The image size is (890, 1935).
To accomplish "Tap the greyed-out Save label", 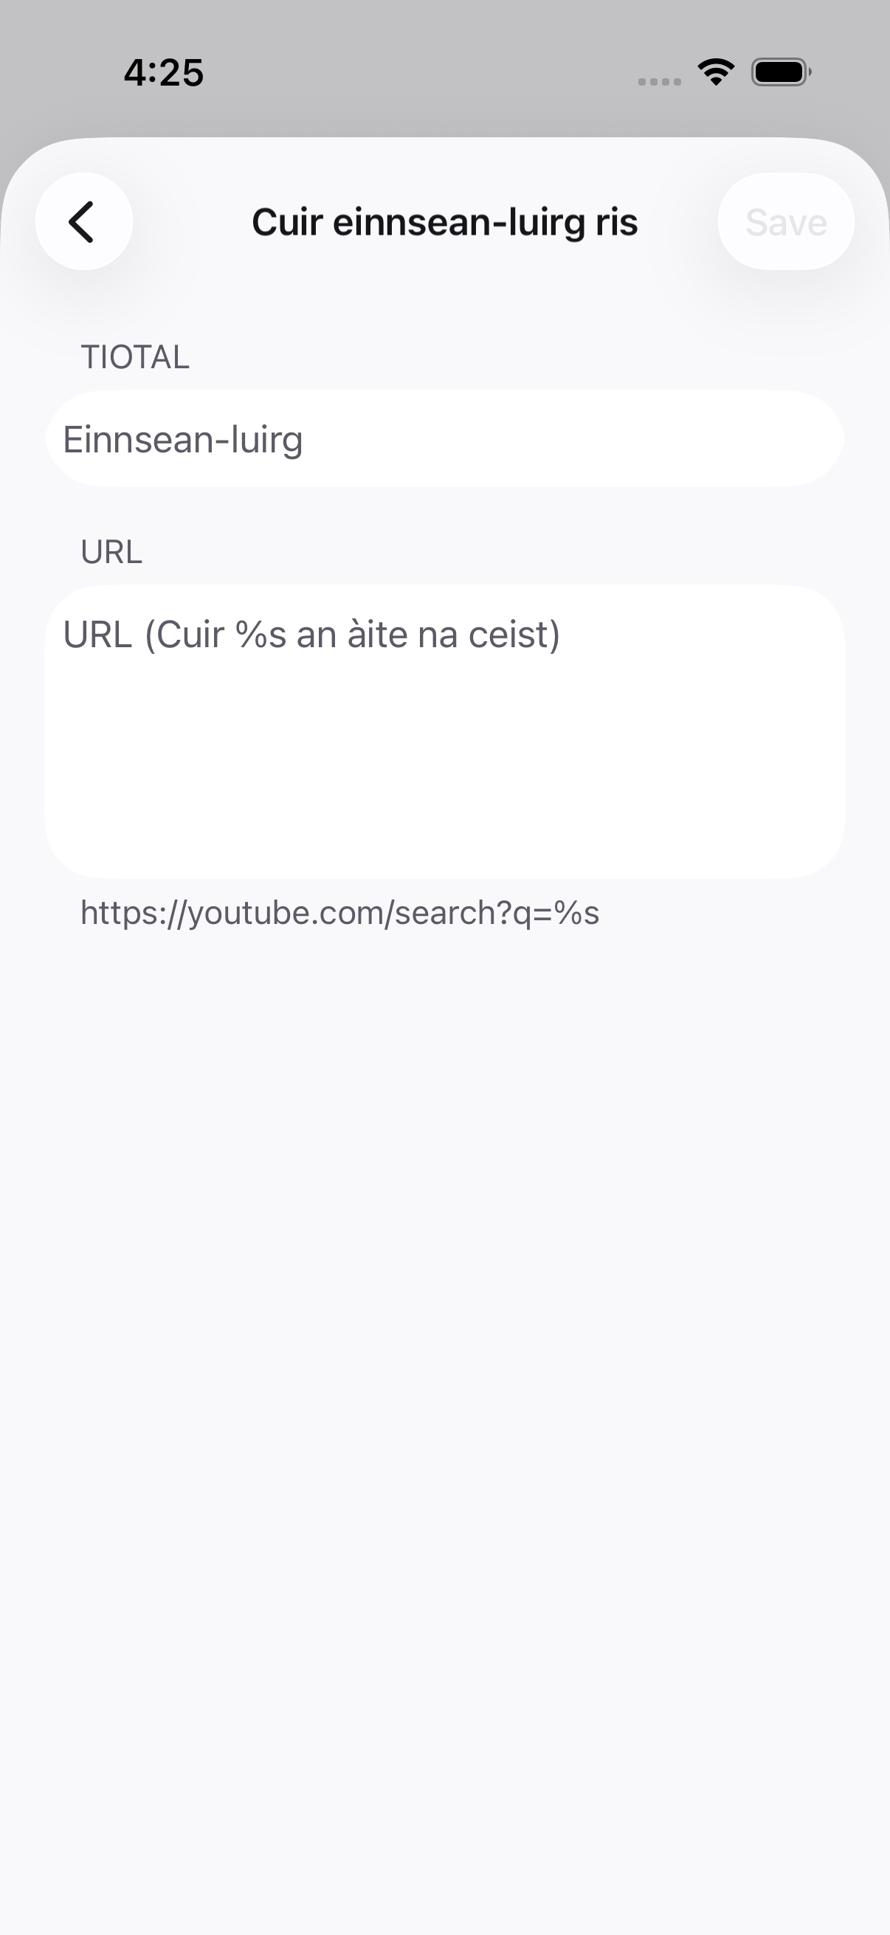I will (x=787, y=222).
